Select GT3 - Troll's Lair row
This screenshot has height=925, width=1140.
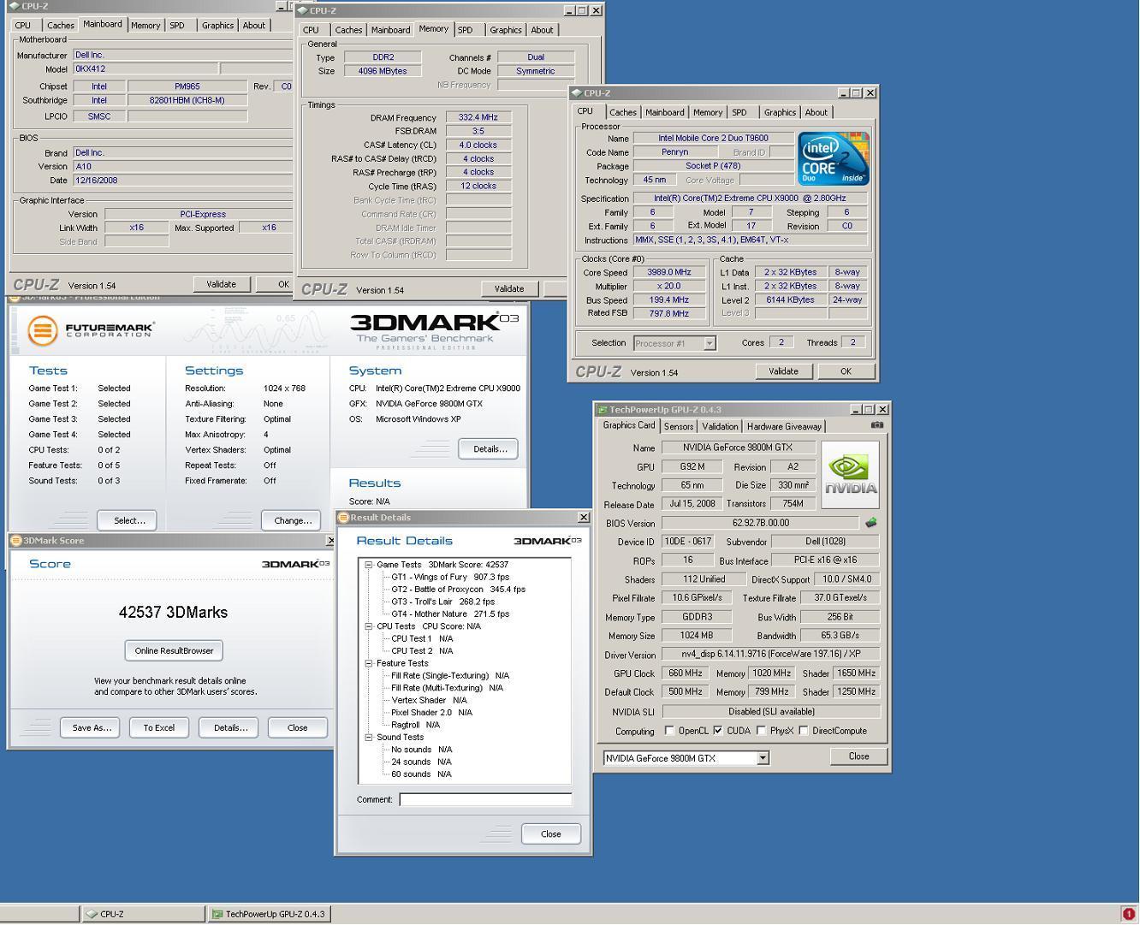pos(442,602)
